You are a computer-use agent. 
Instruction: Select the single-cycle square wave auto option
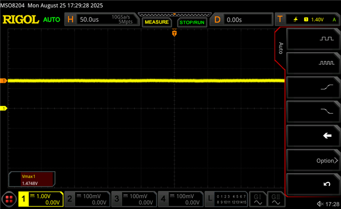point(313,39)
